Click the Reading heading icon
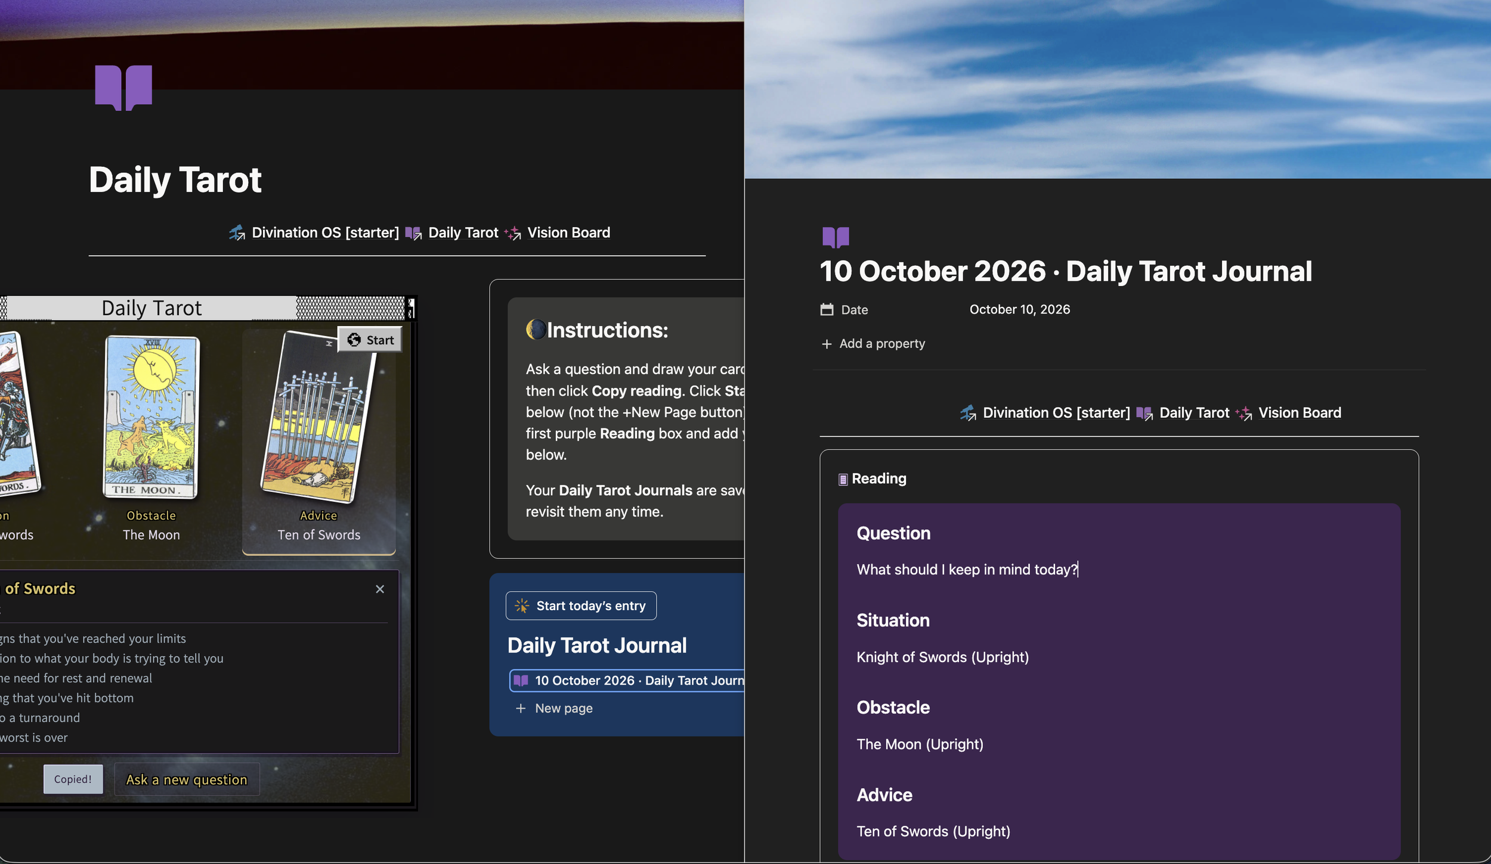The image size is (1491, 864). click(843, 479)
